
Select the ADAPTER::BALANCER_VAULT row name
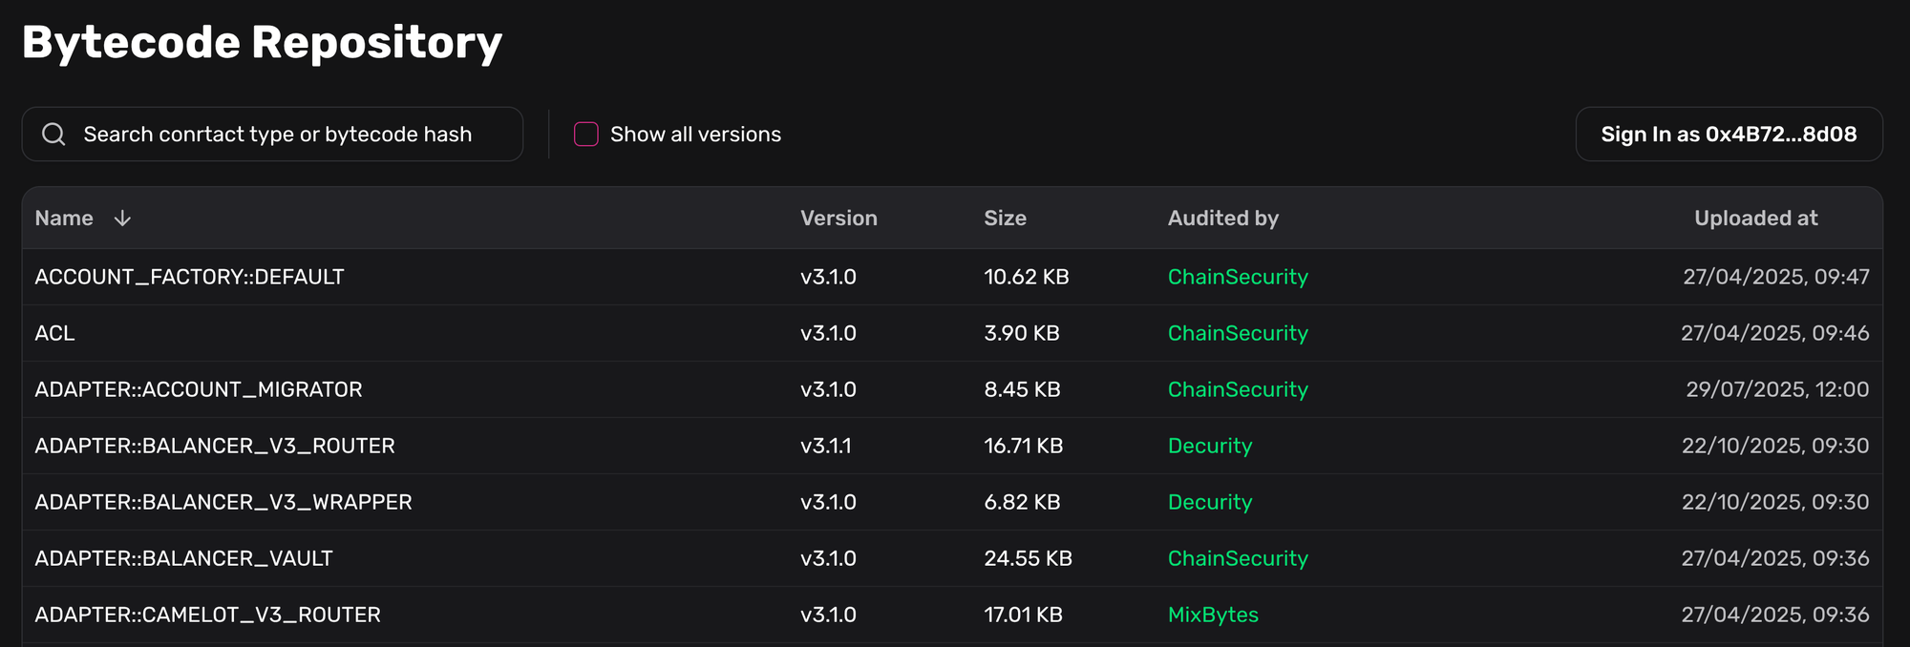click(183, 558)
